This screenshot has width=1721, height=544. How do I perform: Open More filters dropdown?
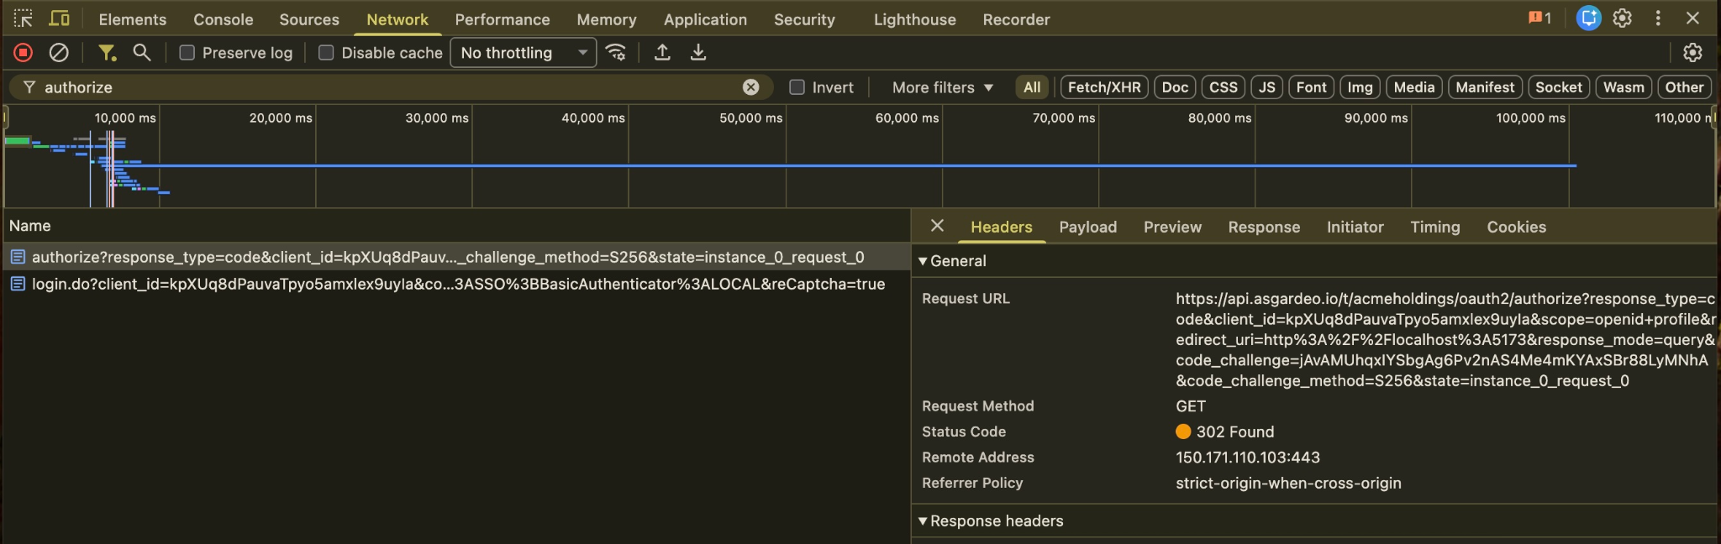point(942,87)
